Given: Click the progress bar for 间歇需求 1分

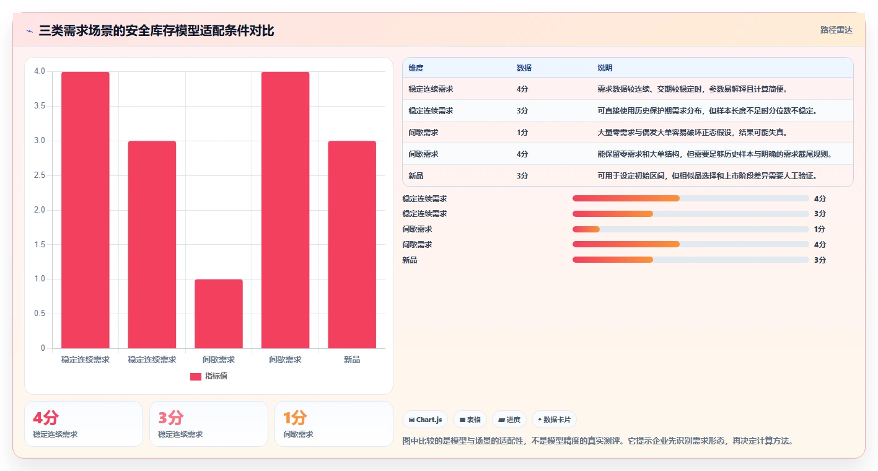Looking at the screenshot, I should pyautogui.click(x=691, y=229).
